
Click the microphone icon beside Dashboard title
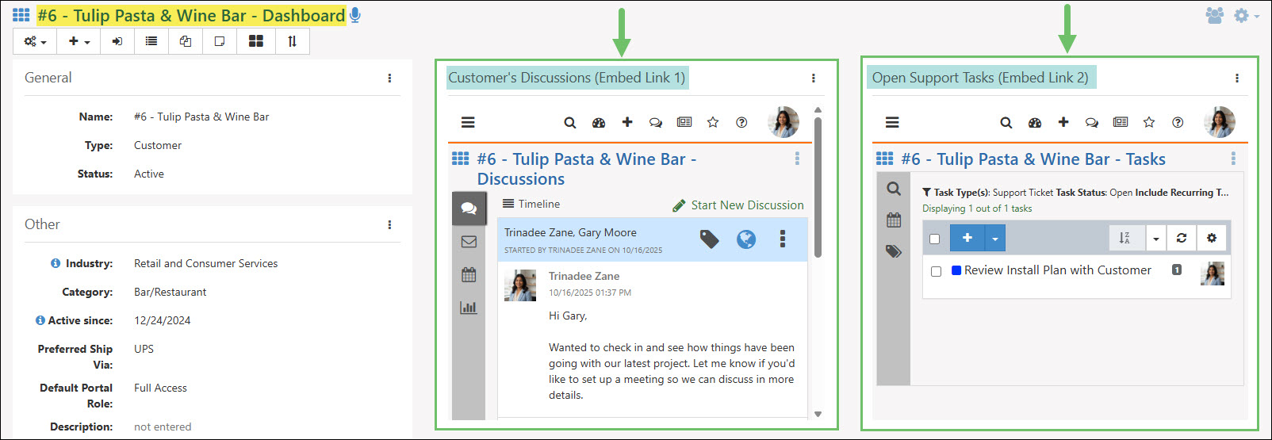tap(355, 15)
